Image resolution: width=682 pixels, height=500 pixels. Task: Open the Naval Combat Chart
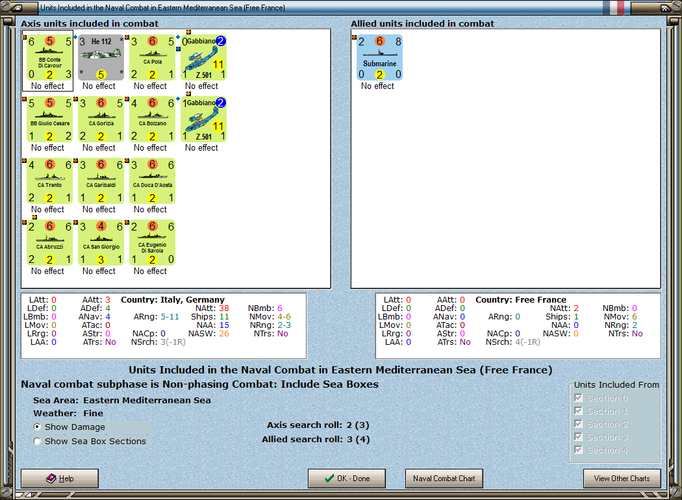[444, 479]
